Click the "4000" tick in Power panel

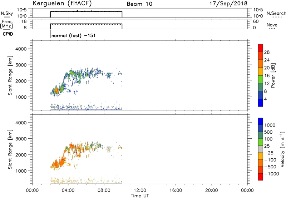coord(21,49)
